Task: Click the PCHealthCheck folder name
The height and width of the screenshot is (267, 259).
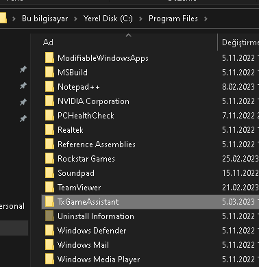Action: point(86,116)
